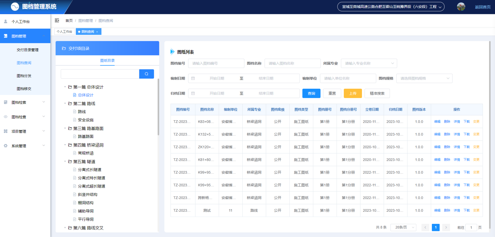The width and height of the screenshot is (495, 237).
Task: Open 图档分发 menu item
Action: coord(24,76)
